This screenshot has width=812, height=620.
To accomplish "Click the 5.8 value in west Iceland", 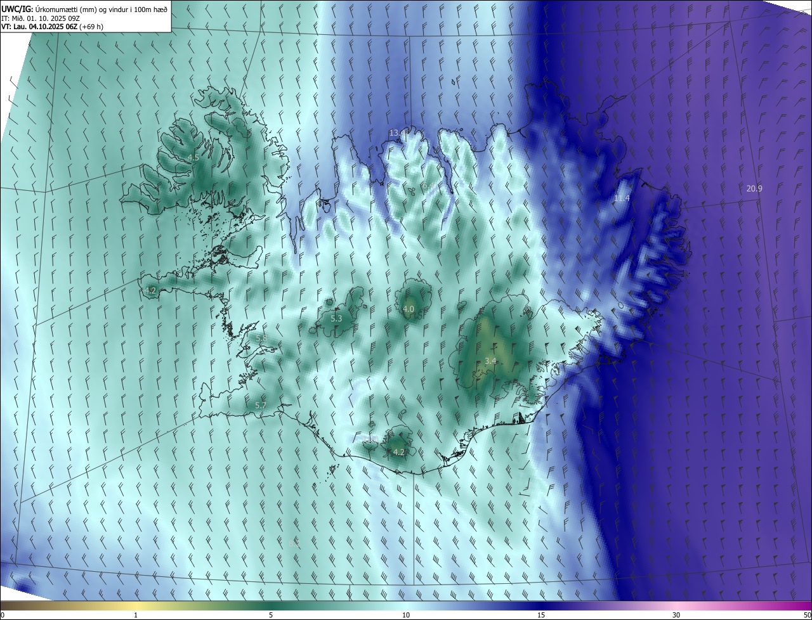I will (261, 338).
